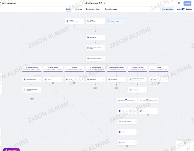Click the Clear contact workflow status icon
Screen dimensions: 194x151
88,48
